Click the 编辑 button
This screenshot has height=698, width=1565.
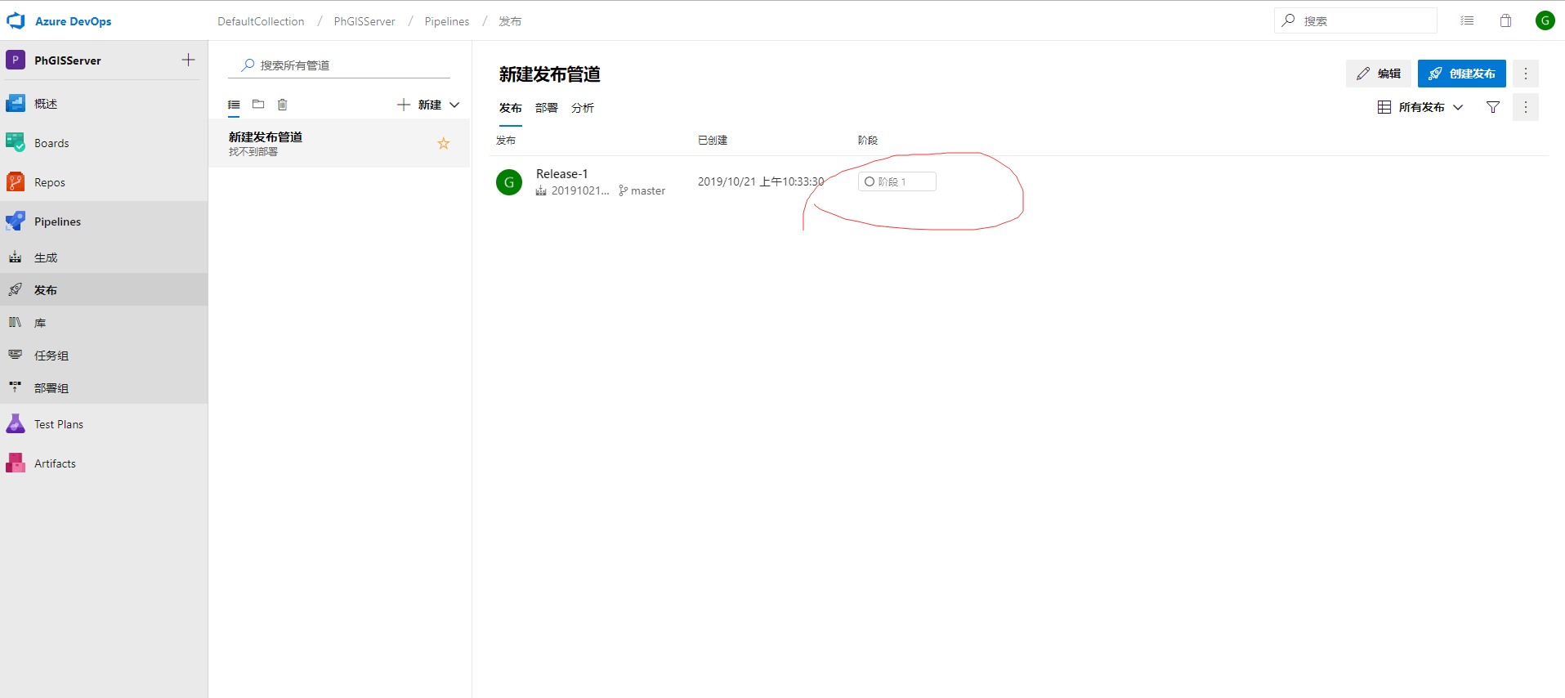pos(1378,74)
